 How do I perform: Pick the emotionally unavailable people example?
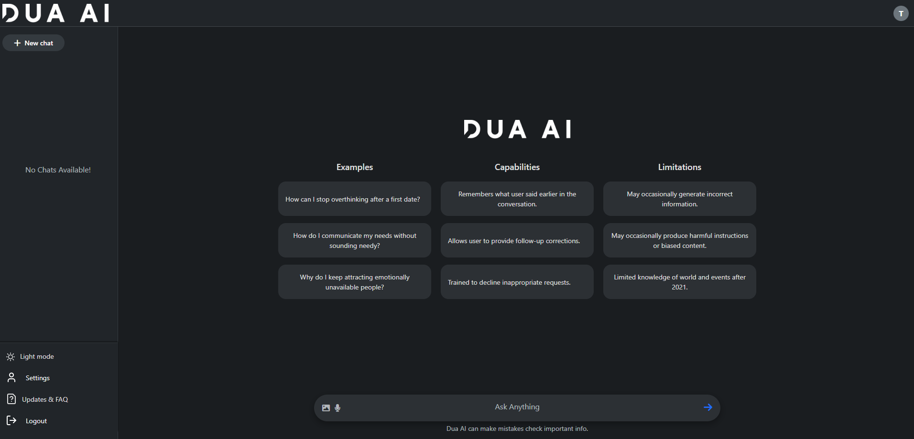pos(354,282)
